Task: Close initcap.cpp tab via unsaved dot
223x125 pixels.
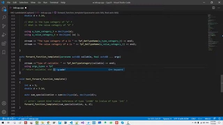Action: pyautogui.click(x=26, y=8)
